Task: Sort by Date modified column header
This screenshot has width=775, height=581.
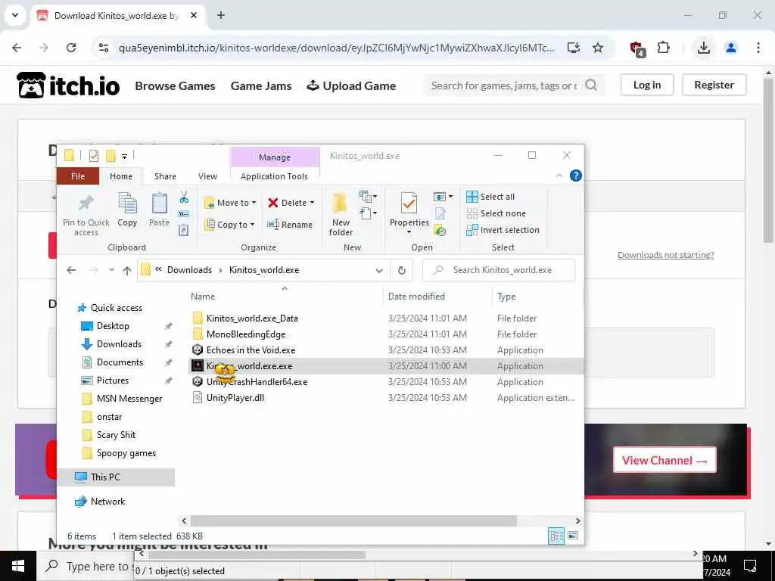Action: [x=417, y=297]
